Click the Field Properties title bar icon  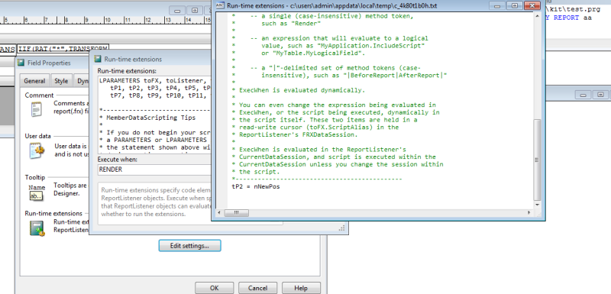[x=21, y=63]
